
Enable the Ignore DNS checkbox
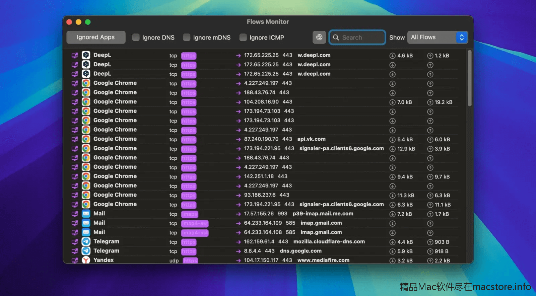pos(136,38)
